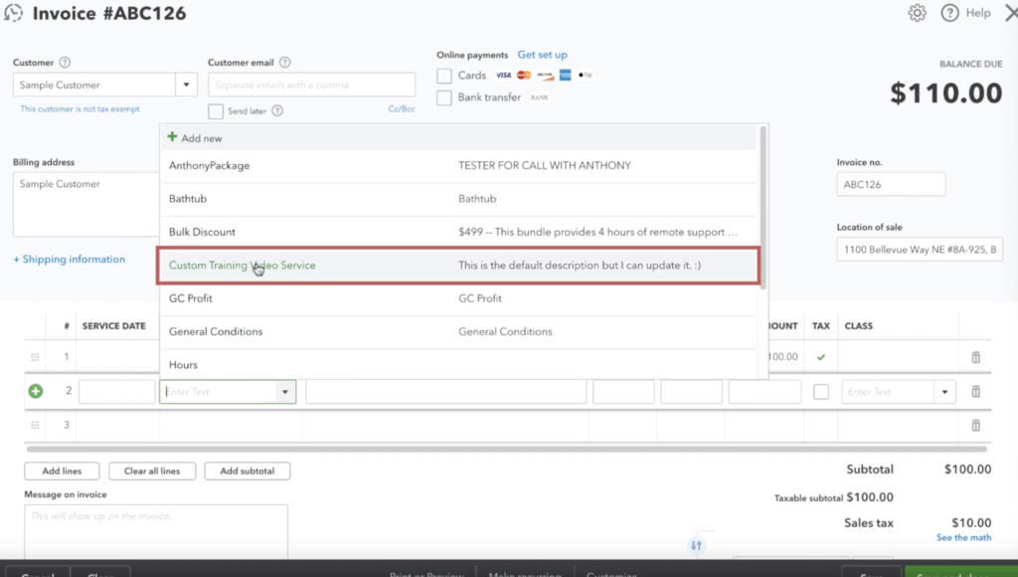1018x577 pixels.
Task: Click the green add line plus icon
Action: click(36, 392)
